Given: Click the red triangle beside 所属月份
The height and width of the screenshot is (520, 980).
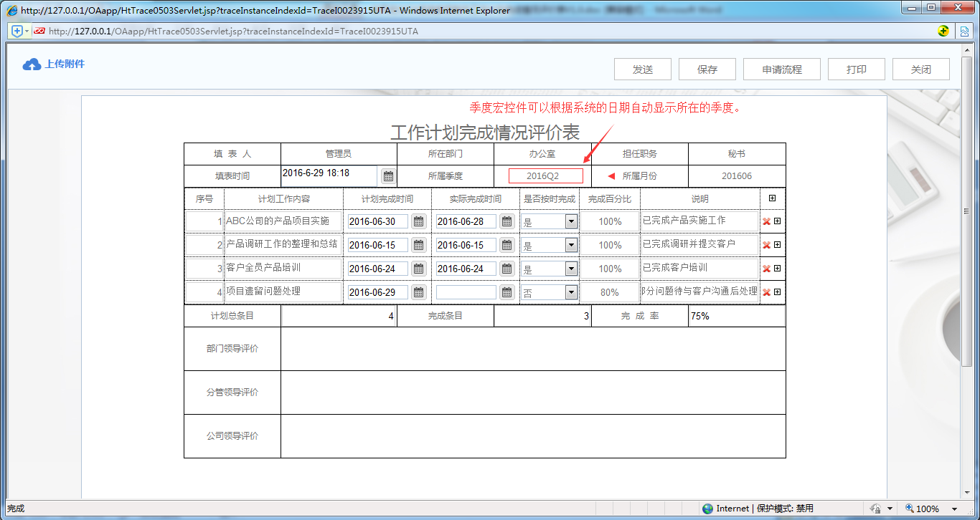Looking at the screenshot, I should tap(611, 175).
